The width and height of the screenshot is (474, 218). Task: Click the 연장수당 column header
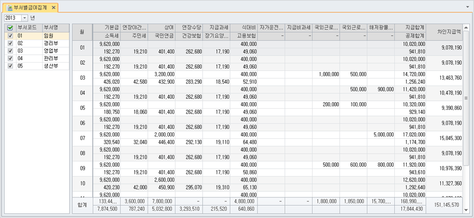point(189,28)
